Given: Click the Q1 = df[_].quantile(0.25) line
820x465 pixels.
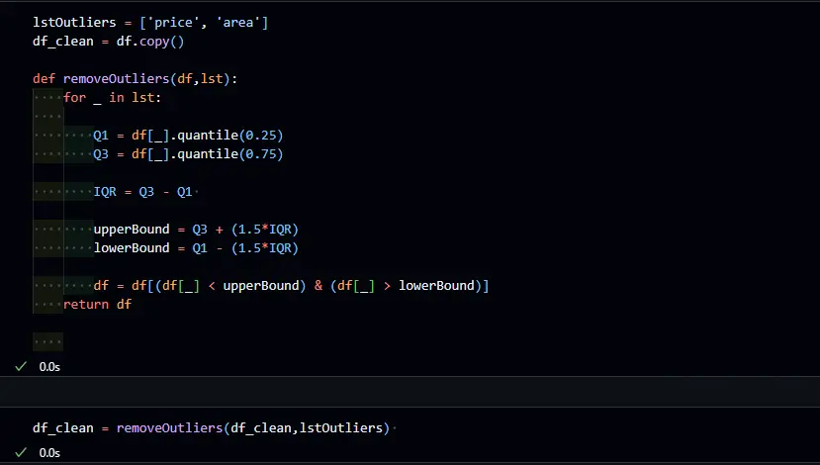Looking at the screenshot, I should [x=188, y=136].
